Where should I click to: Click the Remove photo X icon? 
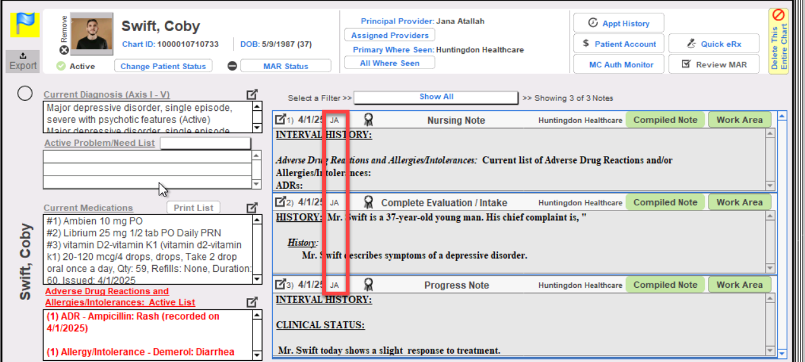63,50
